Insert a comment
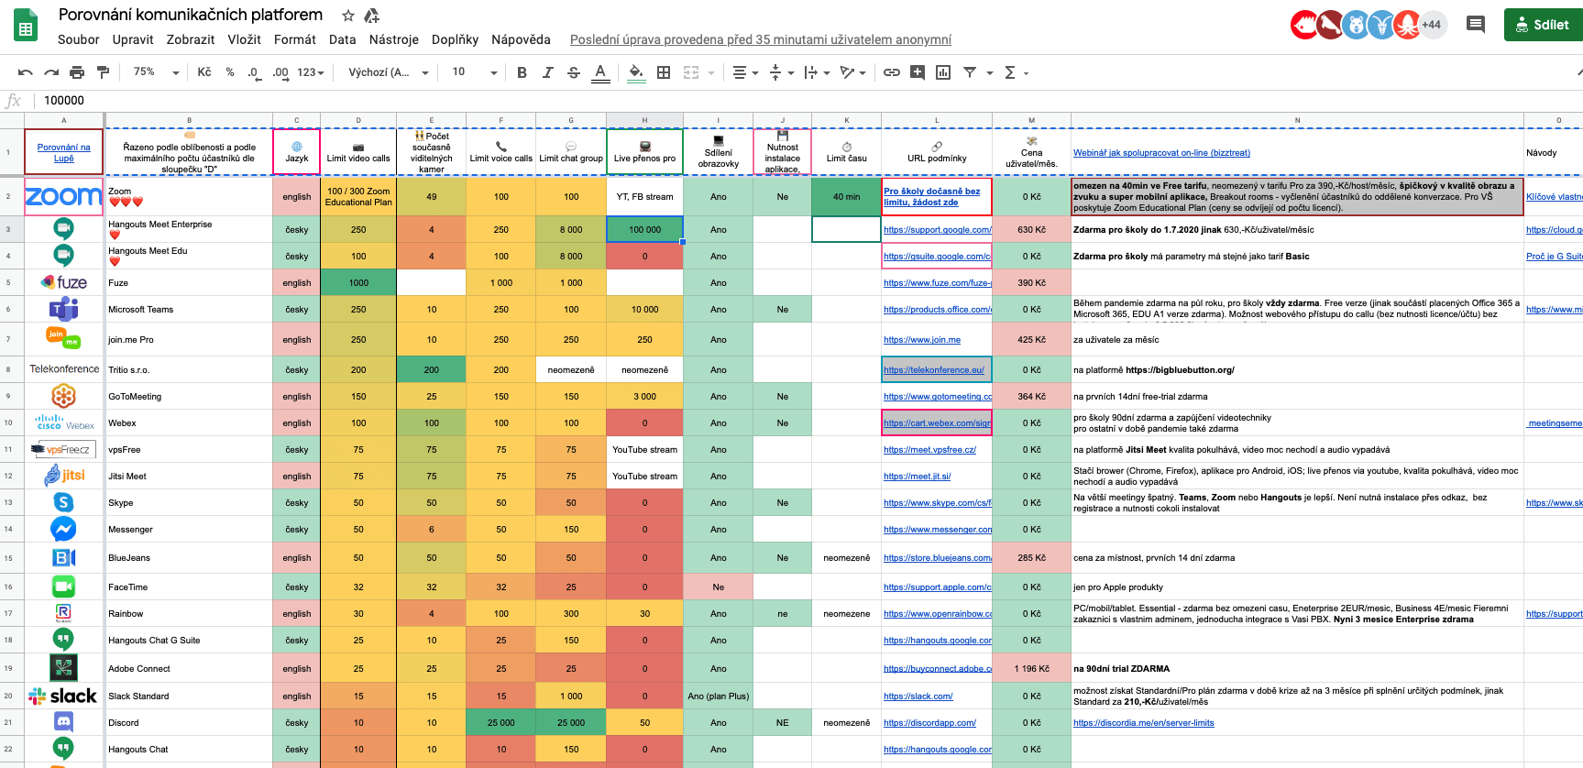The height and width of the screenshot is (768, 1583). pos(918,72)
